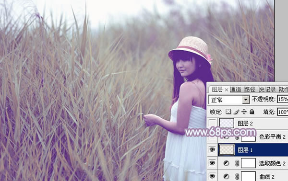Select the 图层 1 thumbnail
288x181 pixels.
coord(227,150)
